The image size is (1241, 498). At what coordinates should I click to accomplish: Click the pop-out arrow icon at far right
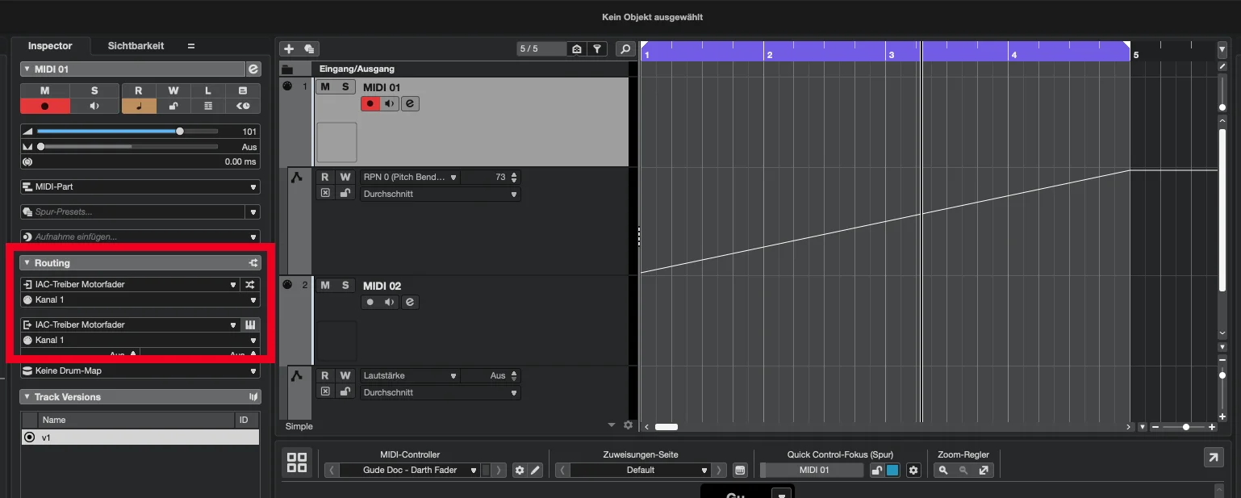1214,458
